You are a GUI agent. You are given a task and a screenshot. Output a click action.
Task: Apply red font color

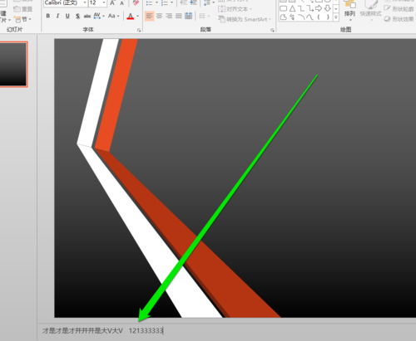coord(131,16)
